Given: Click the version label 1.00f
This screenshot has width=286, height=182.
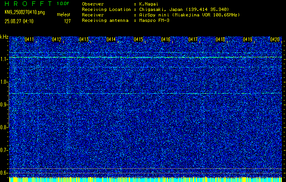Looking at the screenshot, I should coord(63,4).
